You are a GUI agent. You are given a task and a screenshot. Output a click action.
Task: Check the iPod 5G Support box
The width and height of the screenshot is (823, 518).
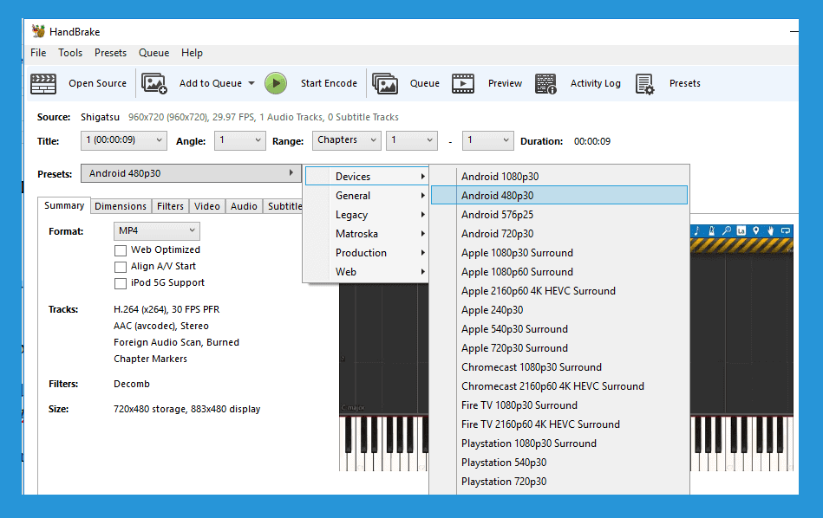coord(121,283)
